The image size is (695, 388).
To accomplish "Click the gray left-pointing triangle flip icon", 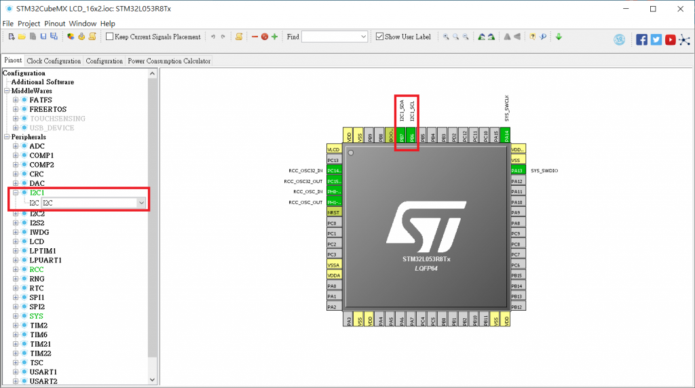I will tap(516, 37).
